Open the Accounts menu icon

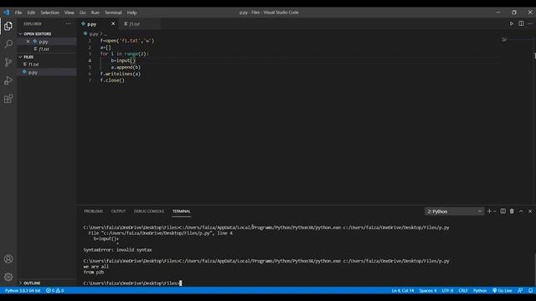point(8,258)
